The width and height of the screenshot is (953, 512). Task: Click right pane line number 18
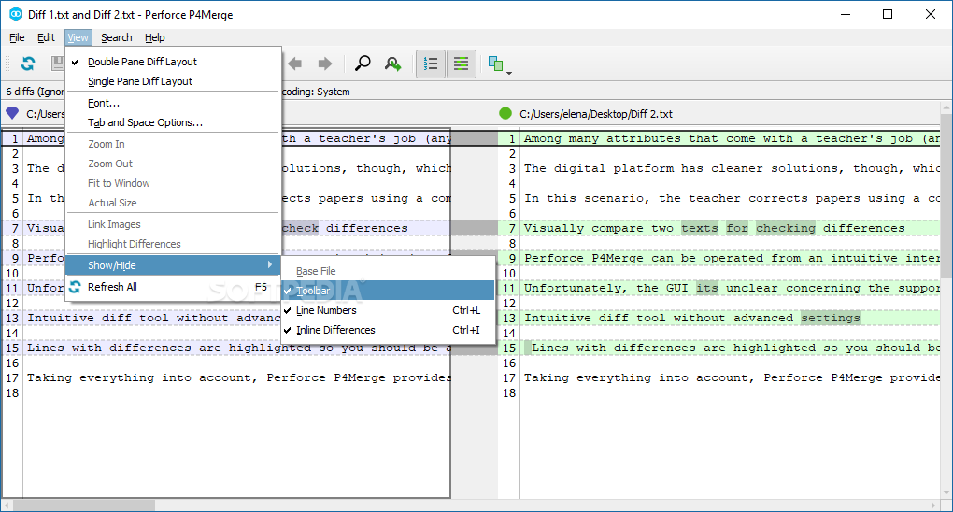pyautogui.click(x=508, y=392)
